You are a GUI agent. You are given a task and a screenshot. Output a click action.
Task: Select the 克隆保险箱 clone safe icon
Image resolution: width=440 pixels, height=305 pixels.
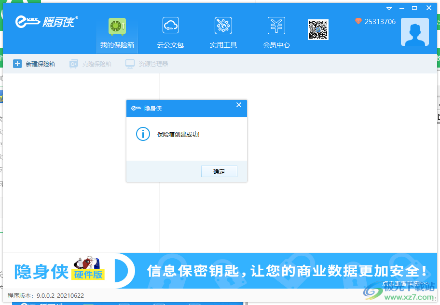(73, 63)
